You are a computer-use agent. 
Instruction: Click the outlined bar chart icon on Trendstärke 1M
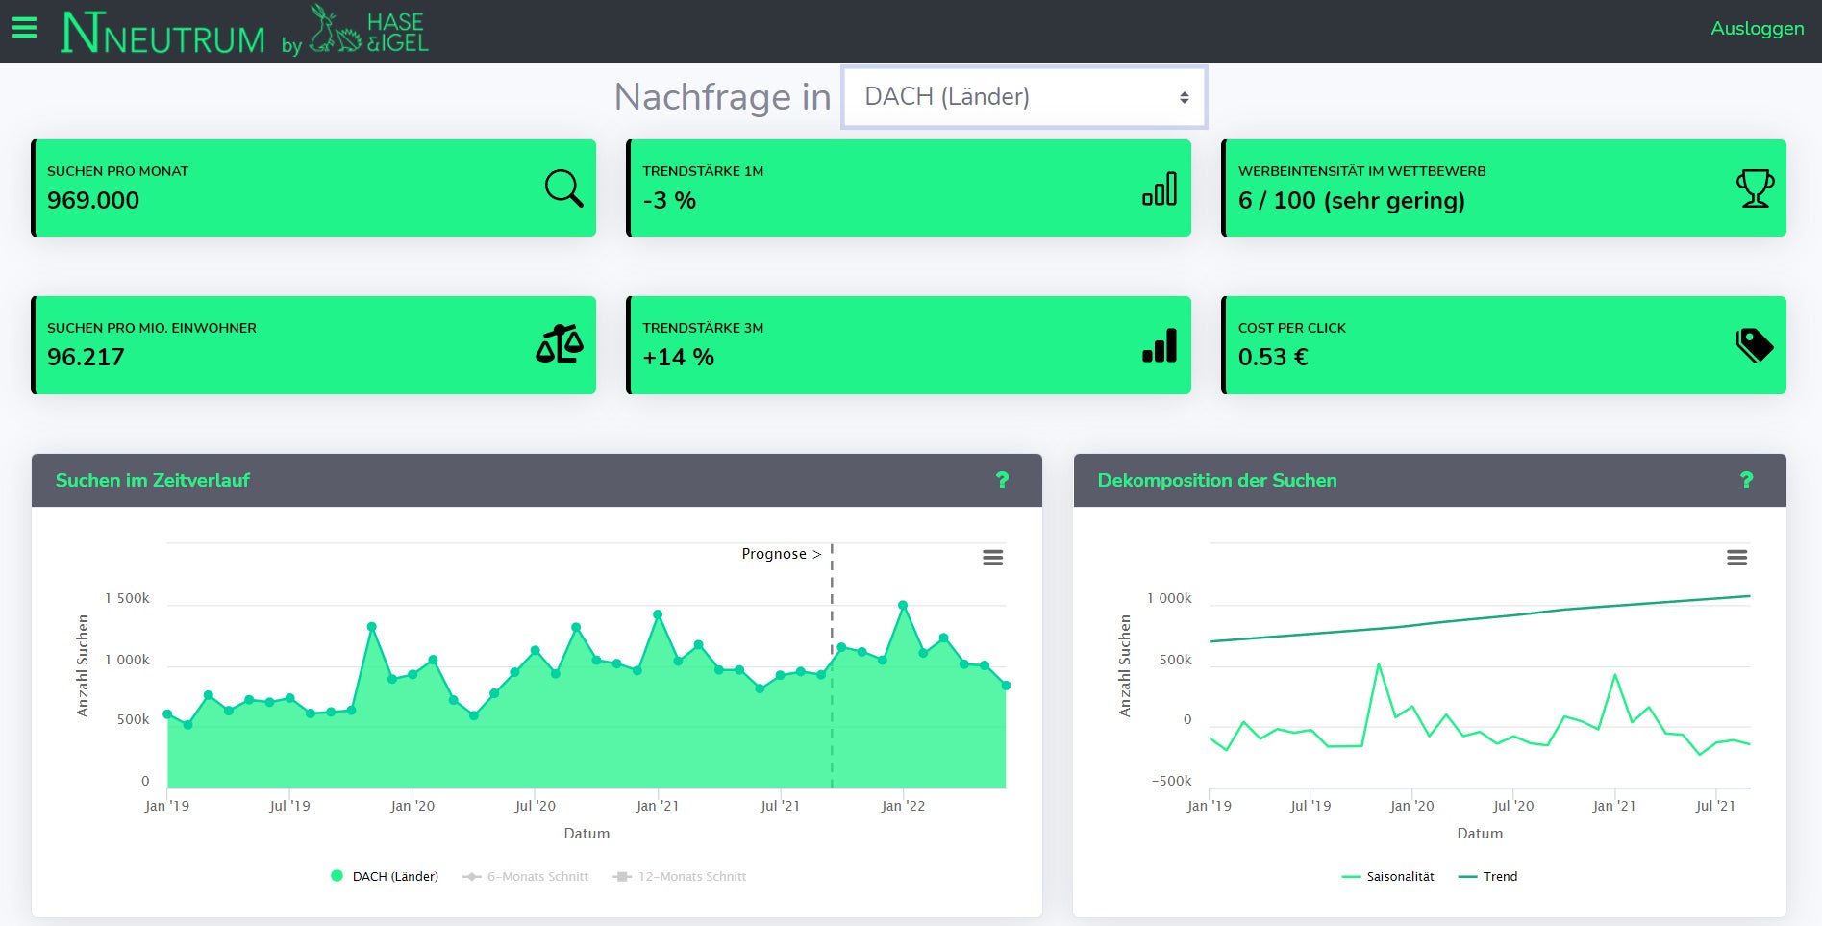tap(1159, 188)
